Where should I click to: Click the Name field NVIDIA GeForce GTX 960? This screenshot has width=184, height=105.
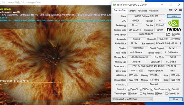146,16
